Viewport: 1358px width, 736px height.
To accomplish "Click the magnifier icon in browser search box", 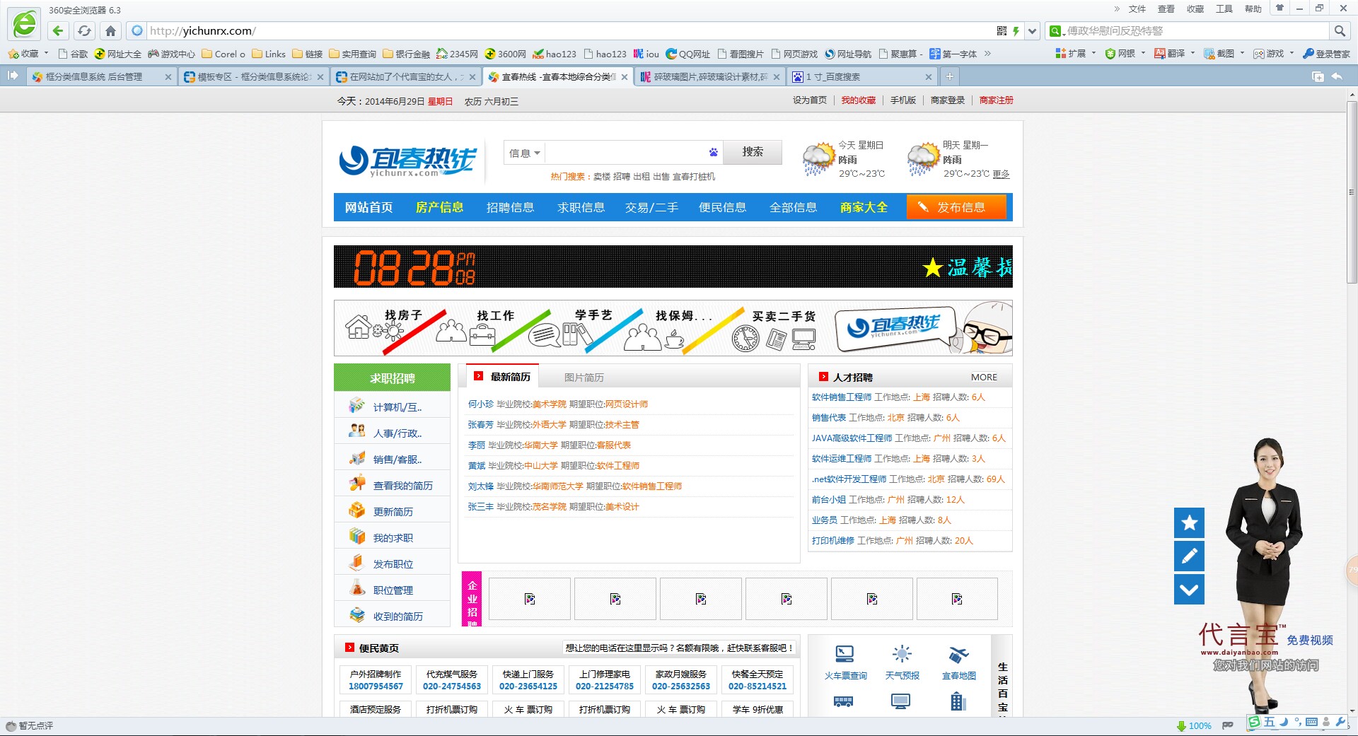I will point(1339,31).
